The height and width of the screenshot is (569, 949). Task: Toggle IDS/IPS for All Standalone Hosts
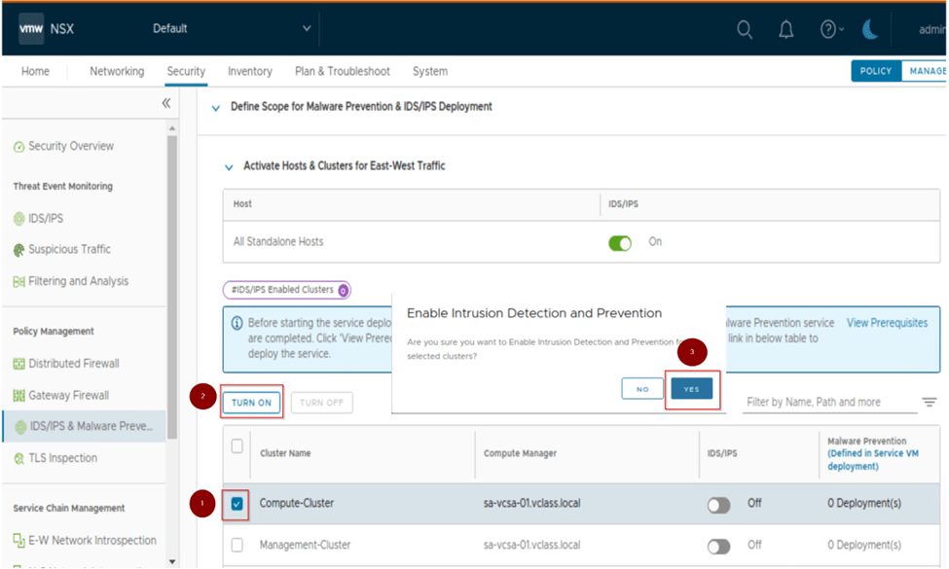coord(620,242)
